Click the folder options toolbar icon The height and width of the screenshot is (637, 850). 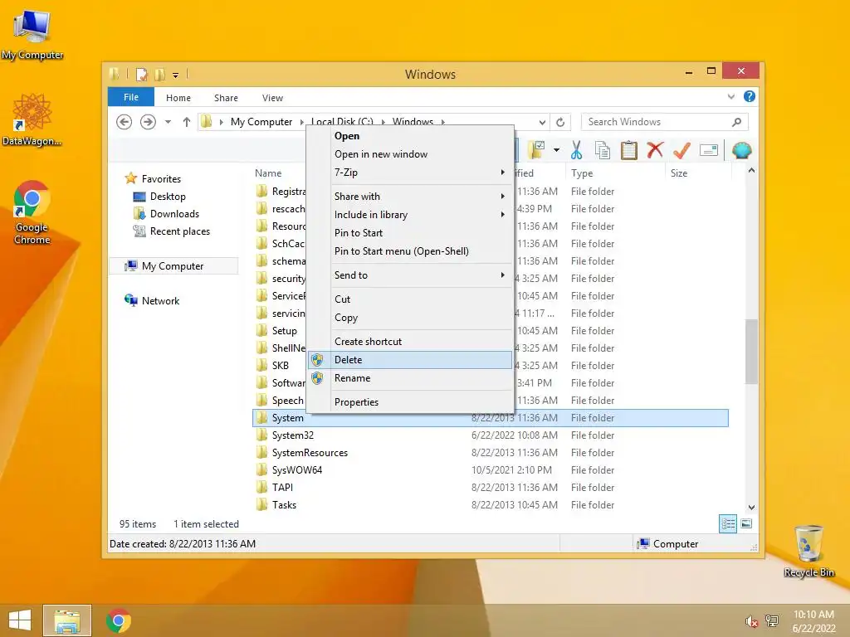point(536,150)
